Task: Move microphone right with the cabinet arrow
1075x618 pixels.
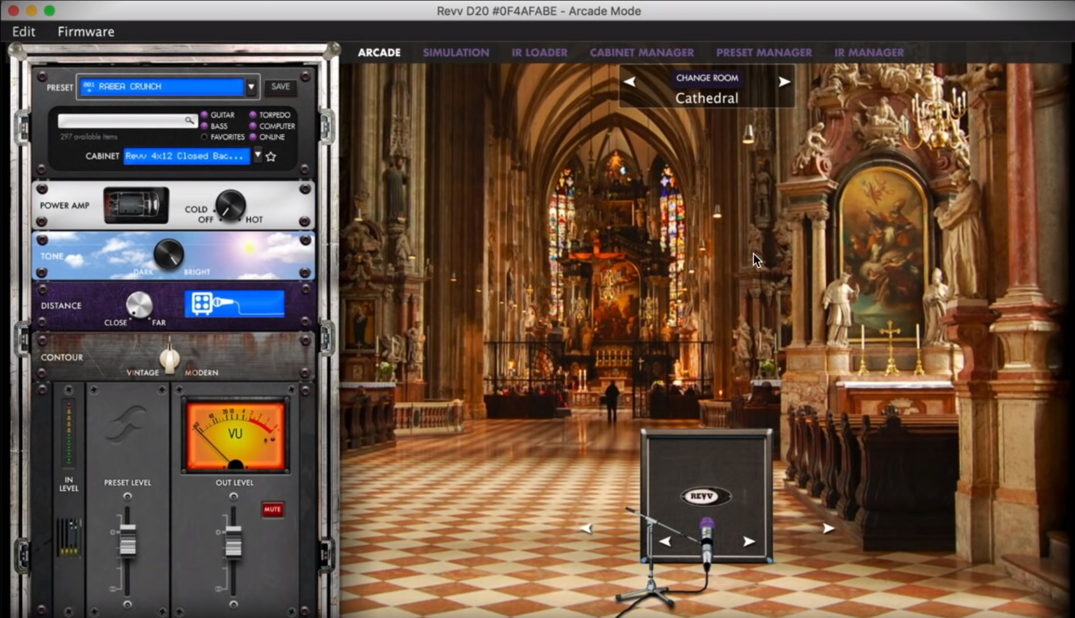Action: click(x=749, y=541)
